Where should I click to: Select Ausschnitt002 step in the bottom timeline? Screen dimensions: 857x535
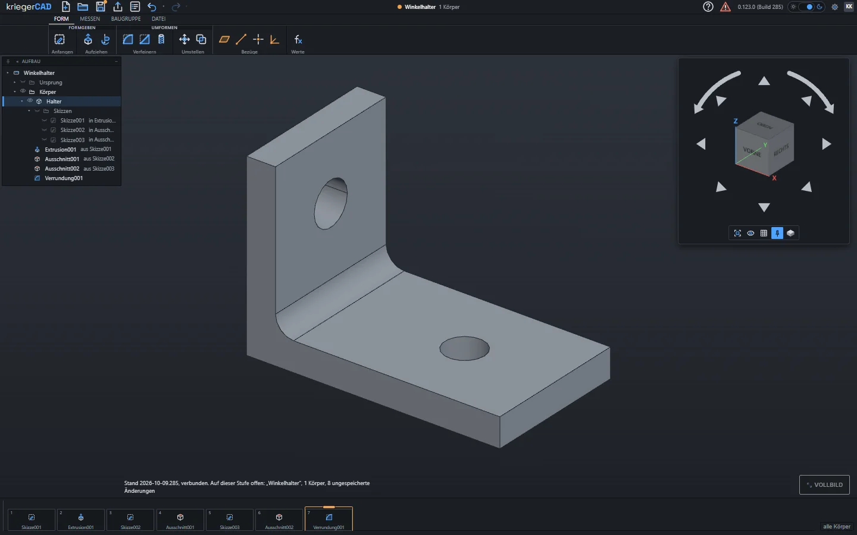pos(279,520)
